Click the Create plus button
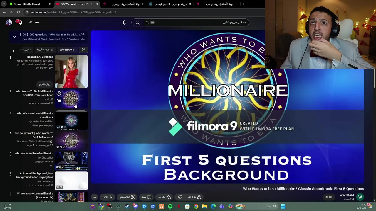 coord(34,22)
